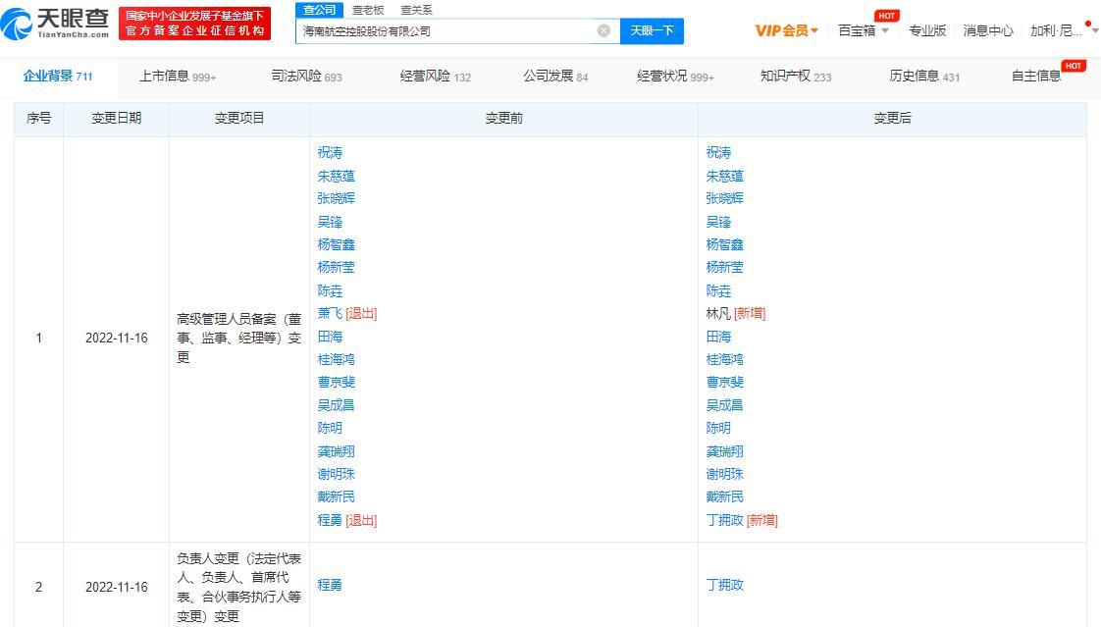Screen dimensions: 1101x627
Task: Switch to 上市信息 tab
Action: pos(178,76)
